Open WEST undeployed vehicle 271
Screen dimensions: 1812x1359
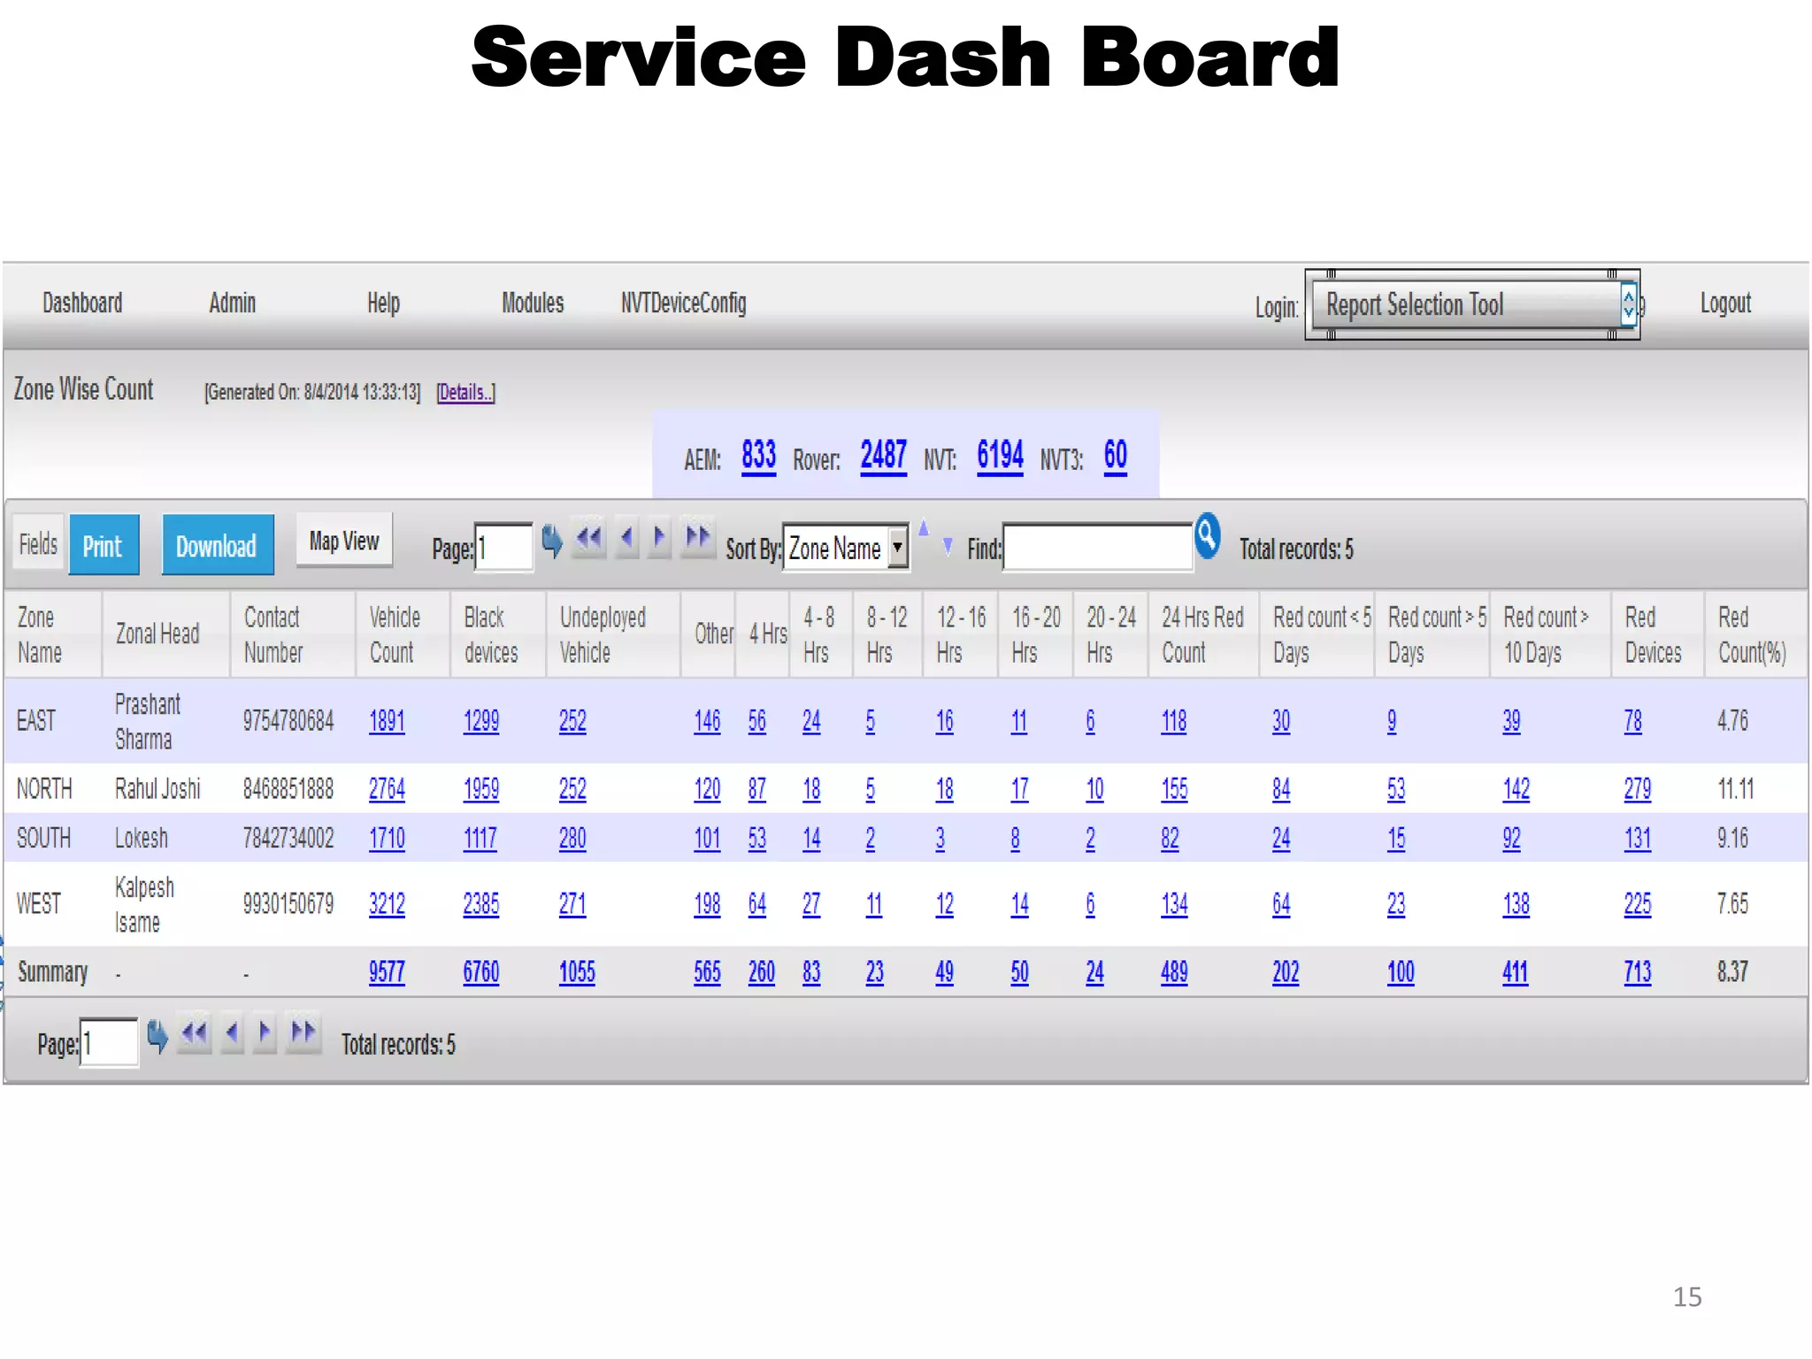point(572,903)
